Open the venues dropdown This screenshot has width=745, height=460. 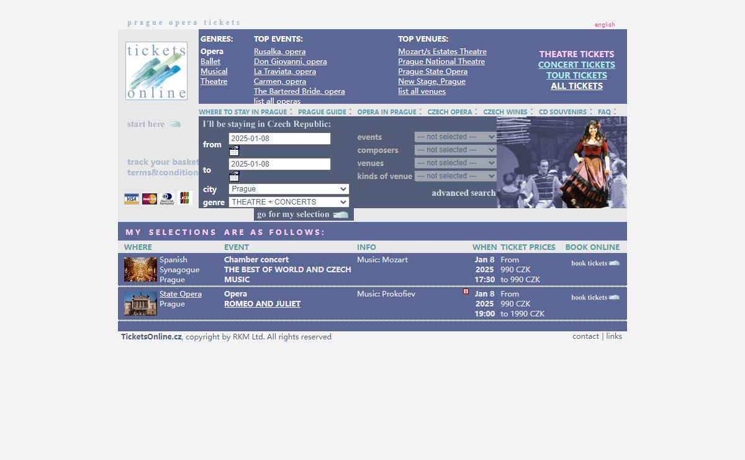pos(456,163)
